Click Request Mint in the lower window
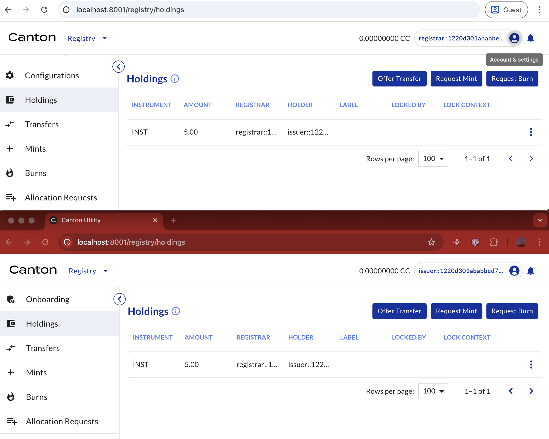The image size is (549, 439). coord(456,311)
